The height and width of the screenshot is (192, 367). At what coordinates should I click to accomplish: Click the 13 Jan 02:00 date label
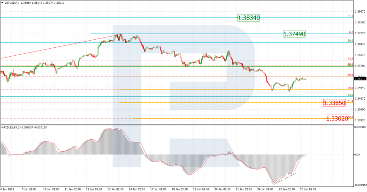coord(116,189)
